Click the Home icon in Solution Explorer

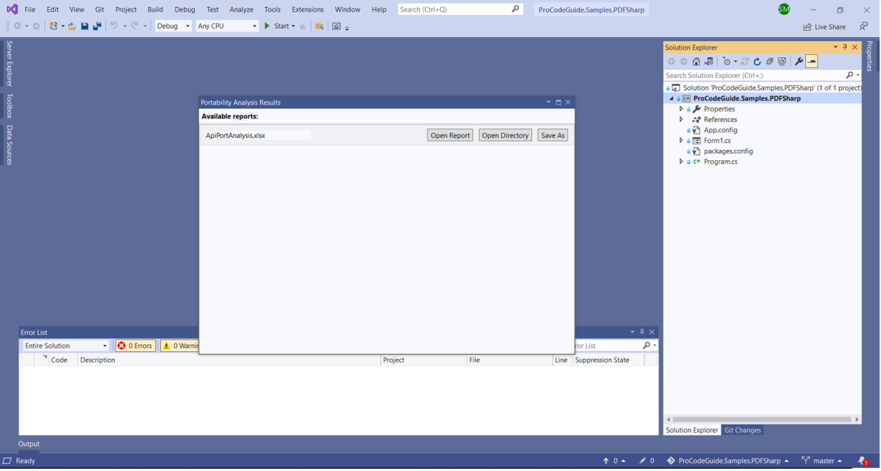click(x=696, y=62)
